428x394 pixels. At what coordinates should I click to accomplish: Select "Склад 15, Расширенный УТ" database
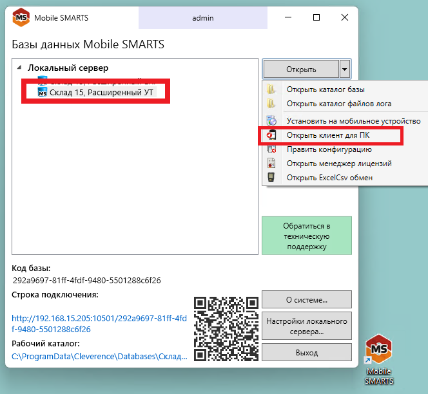point(102,93)
